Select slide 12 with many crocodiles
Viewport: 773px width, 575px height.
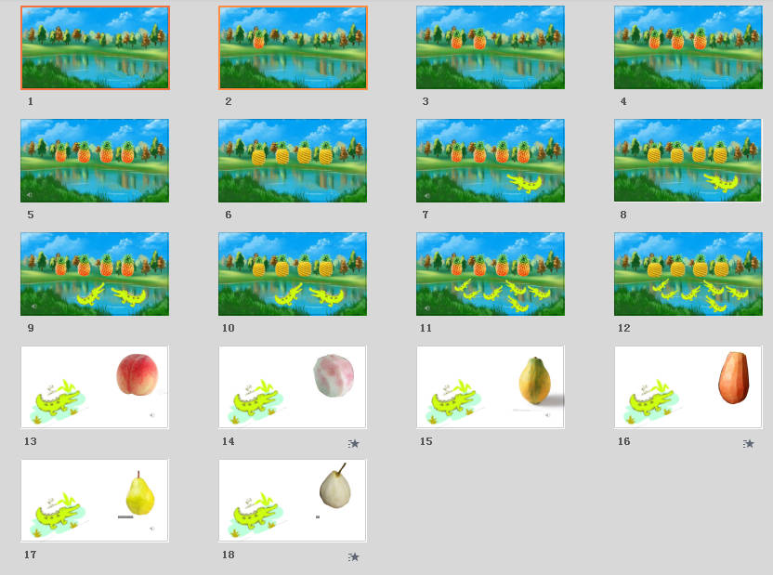click(x=688, y=274)
